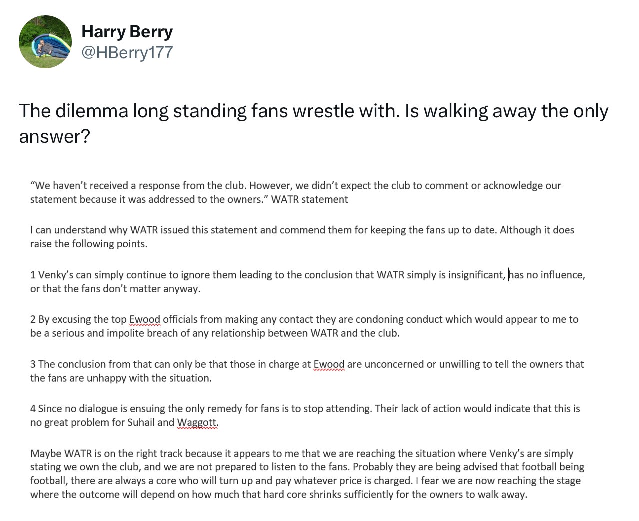This screenshot has height=521, width=639.
Task: Click point 1 about Venky's ignoring them
Action: pos(308,281)
